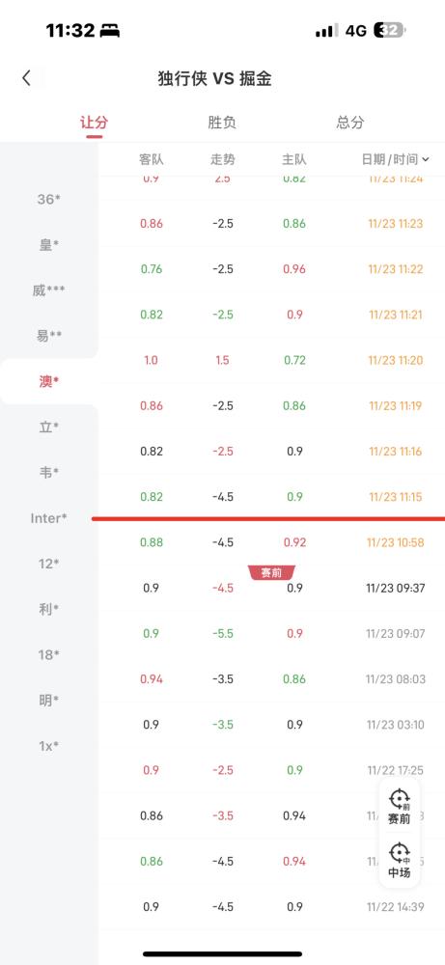The image size is (445, 965).
Task: Select bookmaker 36* in sidebar
Action: 48,199
